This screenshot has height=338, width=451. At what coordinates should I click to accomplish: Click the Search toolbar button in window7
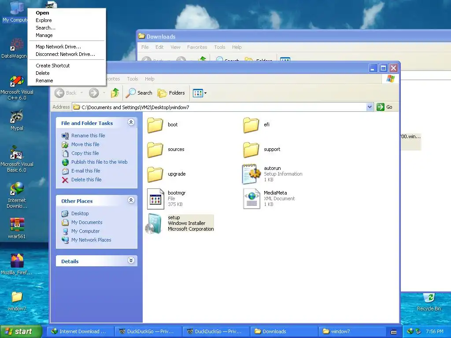pos(139,93)
